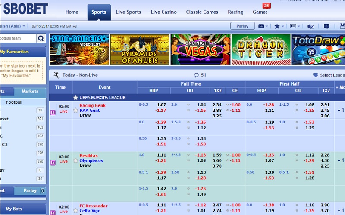Expand the star favourites dropdown in toolbar

[279, 26]
